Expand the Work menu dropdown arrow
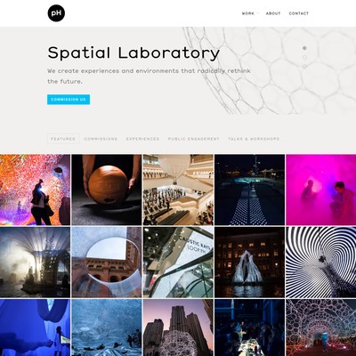The width and height of the screenshot is (356, 356). [x=257, y=13]
